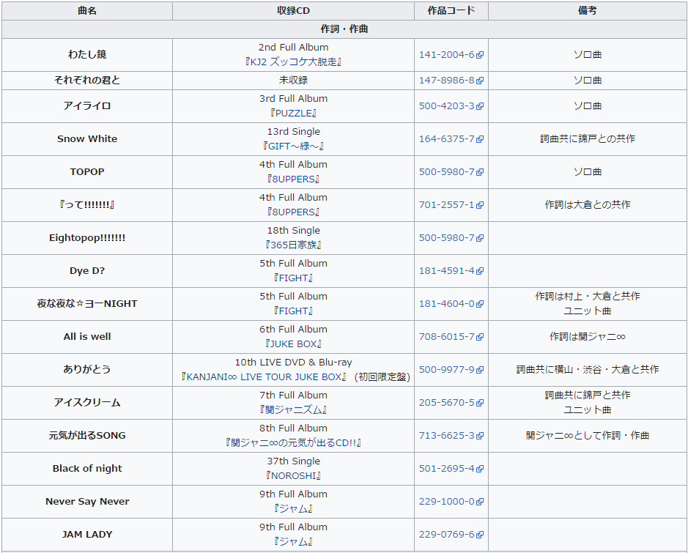The width and height of the screenshot is (688, 553).
Task: Click the song title TOPOP
Action: tap(87, 171)
